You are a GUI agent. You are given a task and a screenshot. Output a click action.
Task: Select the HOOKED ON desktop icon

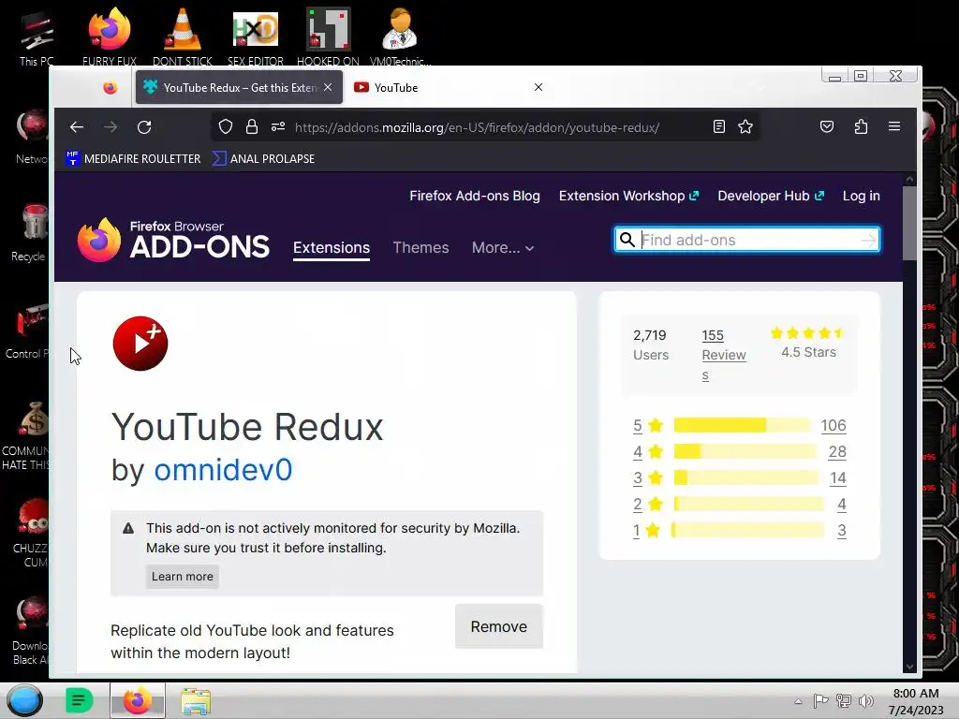point(329,37)
